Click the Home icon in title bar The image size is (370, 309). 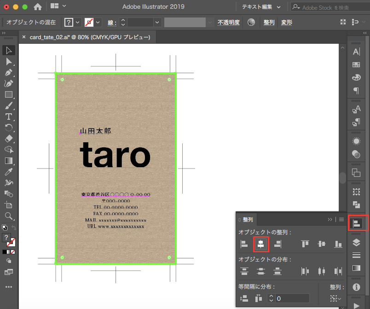tap(38, 7)
